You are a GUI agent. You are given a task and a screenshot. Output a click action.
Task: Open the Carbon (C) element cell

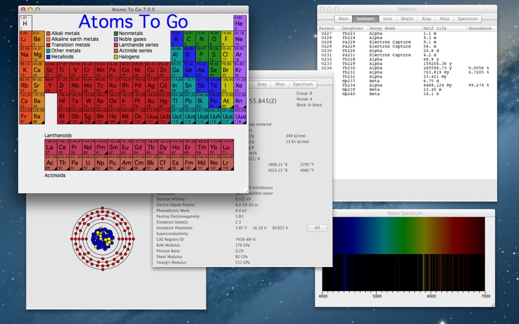pos(189,39)
